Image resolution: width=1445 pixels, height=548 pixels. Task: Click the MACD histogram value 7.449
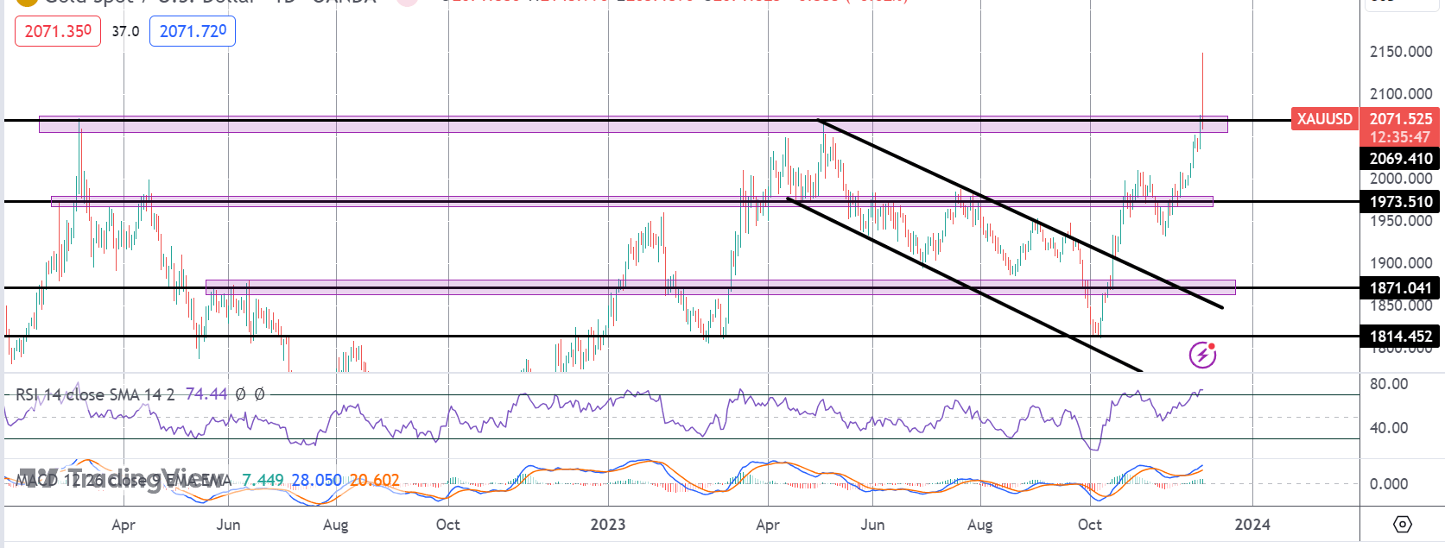click(263, 480)
